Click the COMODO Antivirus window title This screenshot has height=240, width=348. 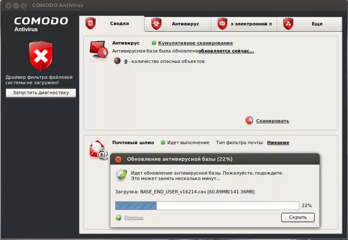(x=58, y=5)
